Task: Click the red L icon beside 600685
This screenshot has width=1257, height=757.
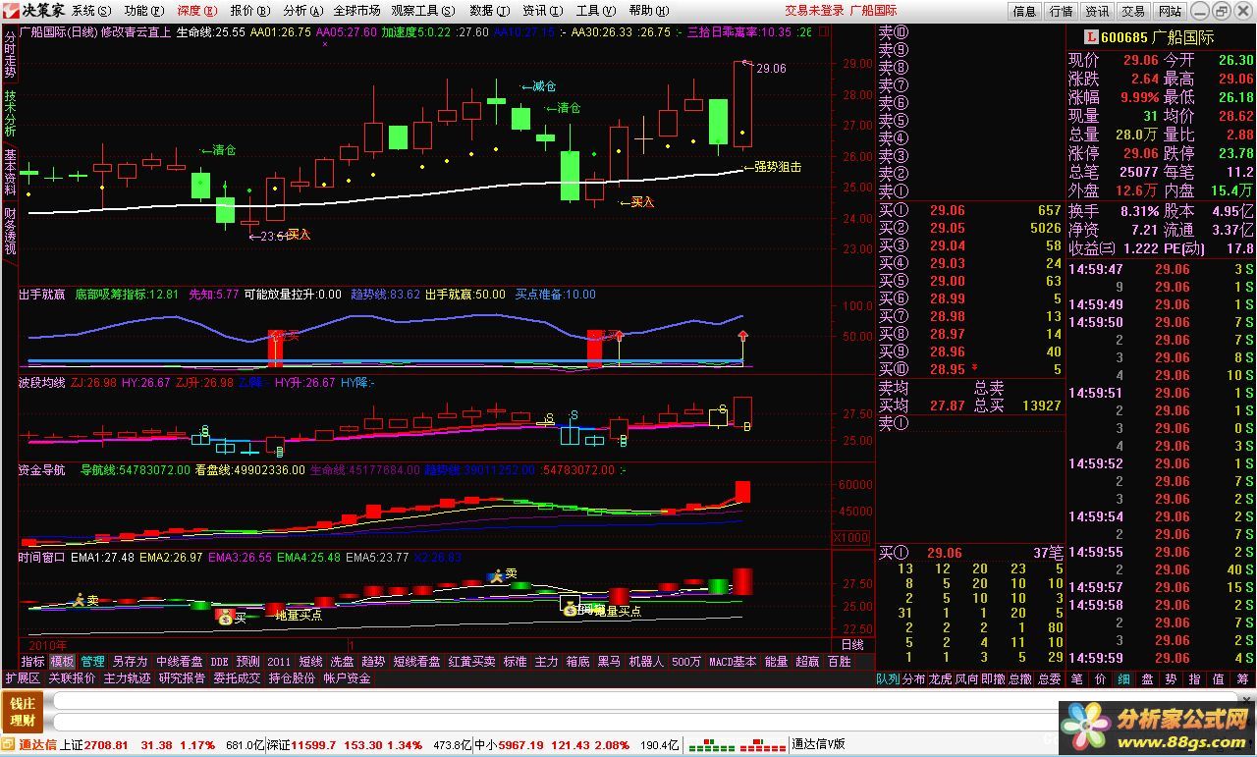Action: tap(1090, 37)
